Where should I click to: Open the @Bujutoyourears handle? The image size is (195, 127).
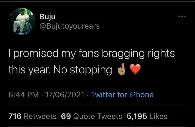pyautogui.click(x=69, y=26)
